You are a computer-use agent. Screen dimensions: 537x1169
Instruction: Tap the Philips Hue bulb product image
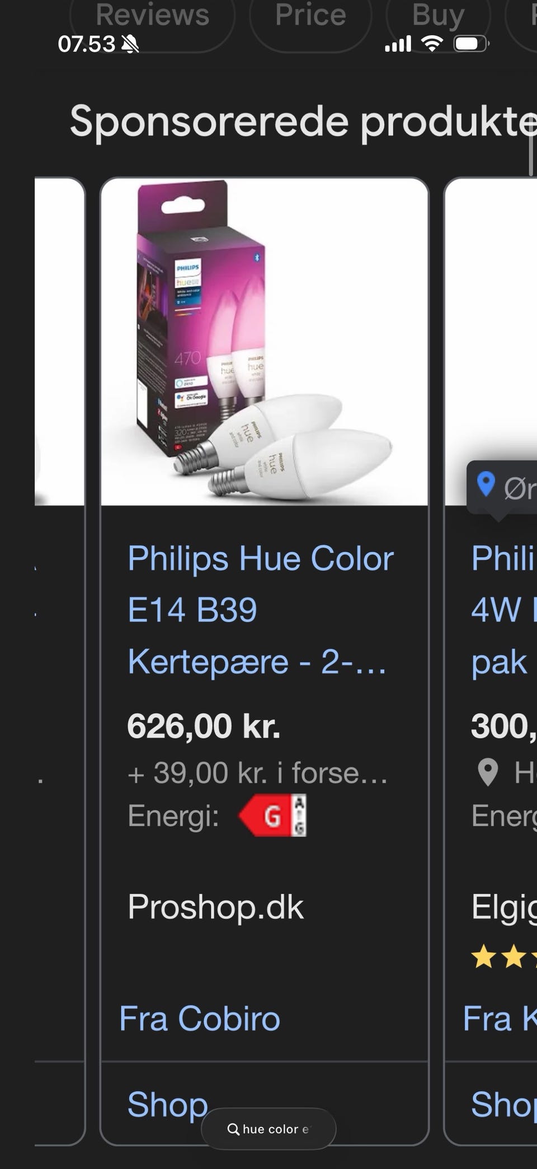click(265, 342)
